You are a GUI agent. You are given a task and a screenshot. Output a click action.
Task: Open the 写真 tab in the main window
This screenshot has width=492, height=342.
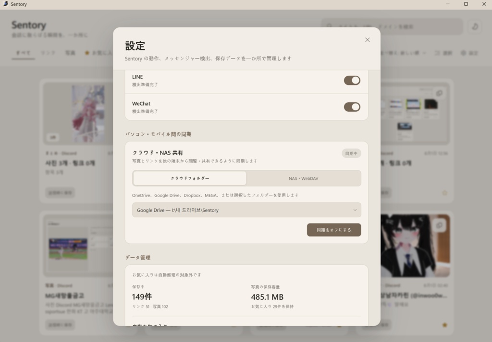[x=70, y=53]
